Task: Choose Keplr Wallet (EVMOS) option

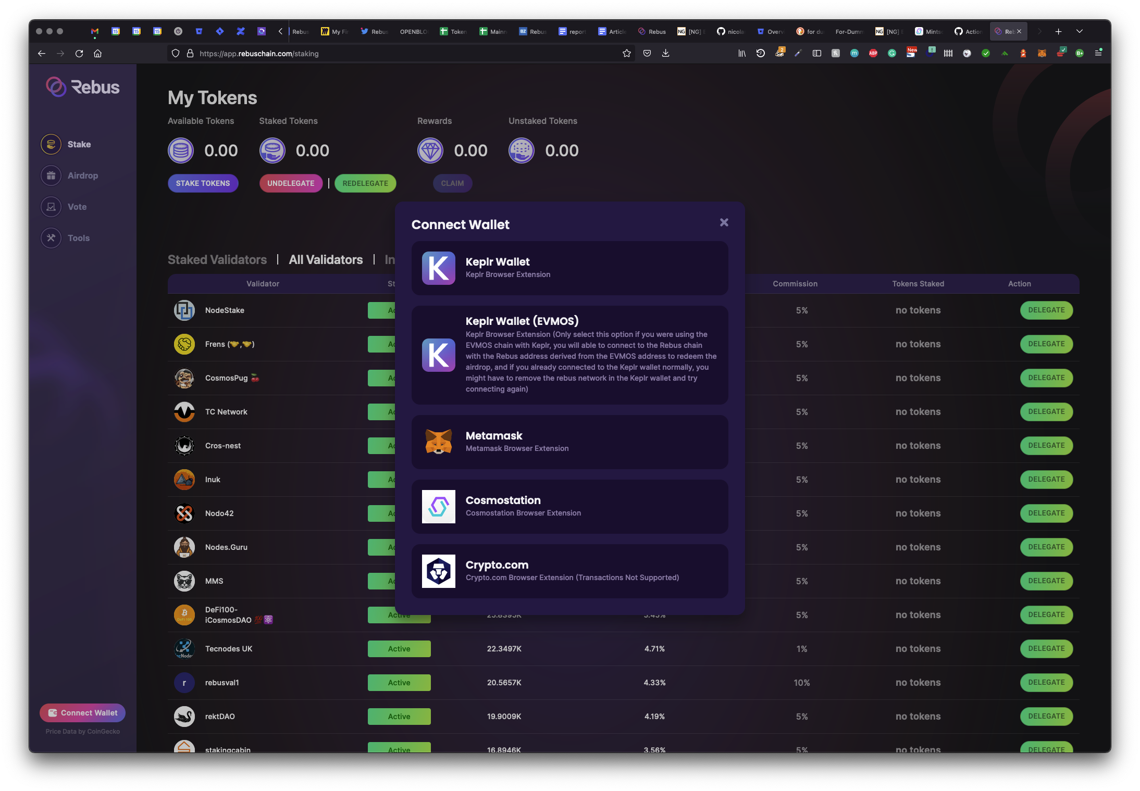Action: 569,355
